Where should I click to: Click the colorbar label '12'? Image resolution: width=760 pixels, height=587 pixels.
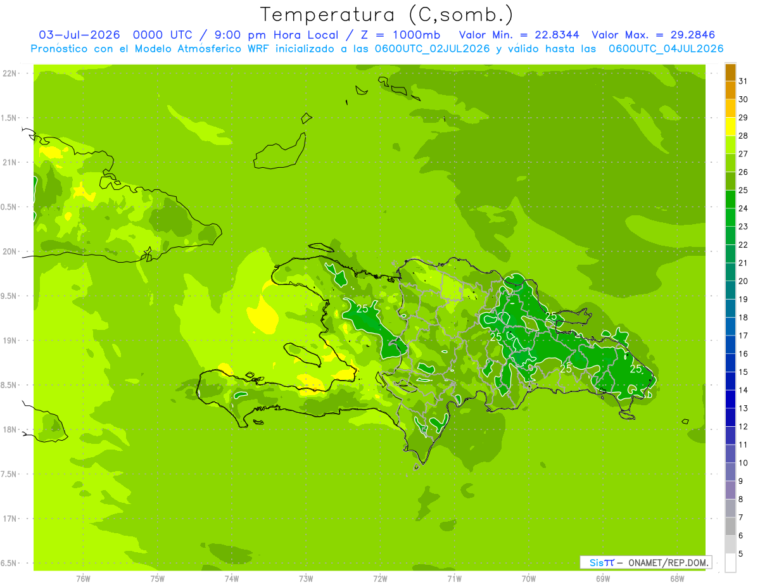(x=744, y=427)
